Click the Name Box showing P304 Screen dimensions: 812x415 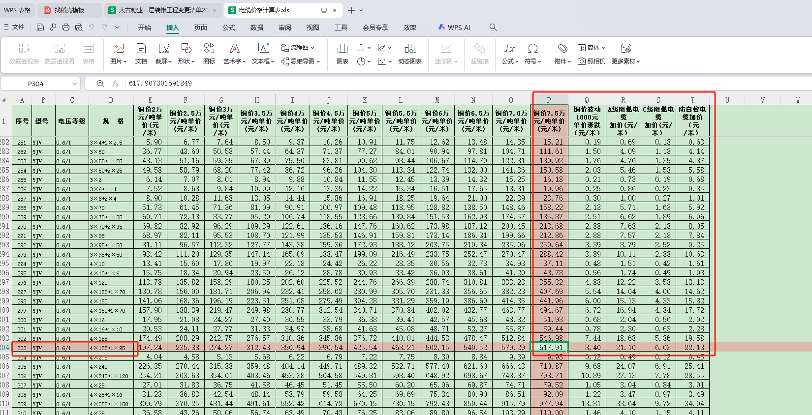(x=35, y=84)
